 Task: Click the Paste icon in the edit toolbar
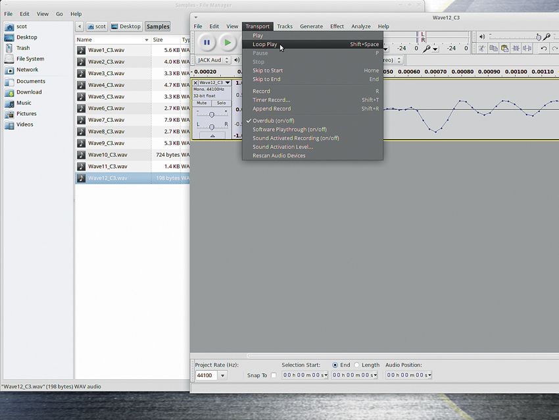click(x=504, y=48)
